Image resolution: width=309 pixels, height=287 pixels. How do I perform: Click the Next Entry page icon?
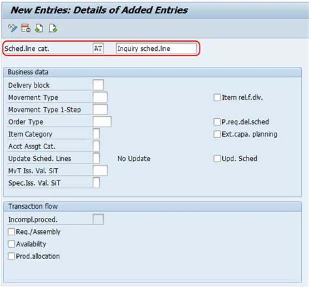[53, 28]
